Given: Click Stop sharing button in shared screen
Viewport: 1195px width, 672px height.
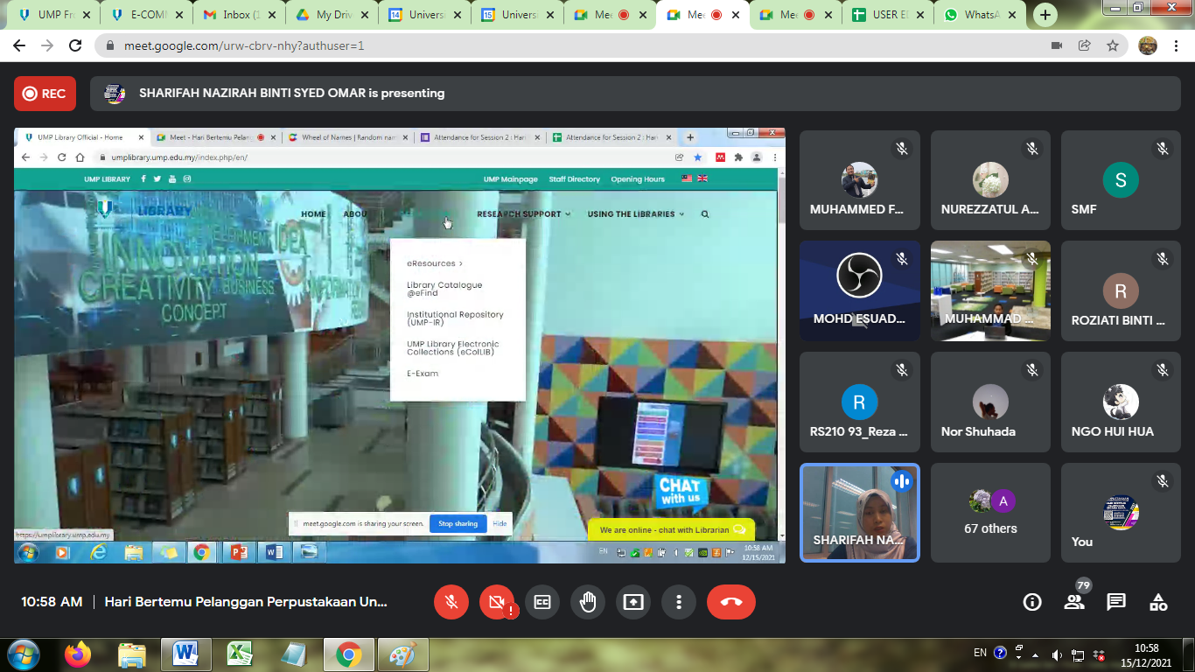Looking at the screenshot, I should coord(458,524).
